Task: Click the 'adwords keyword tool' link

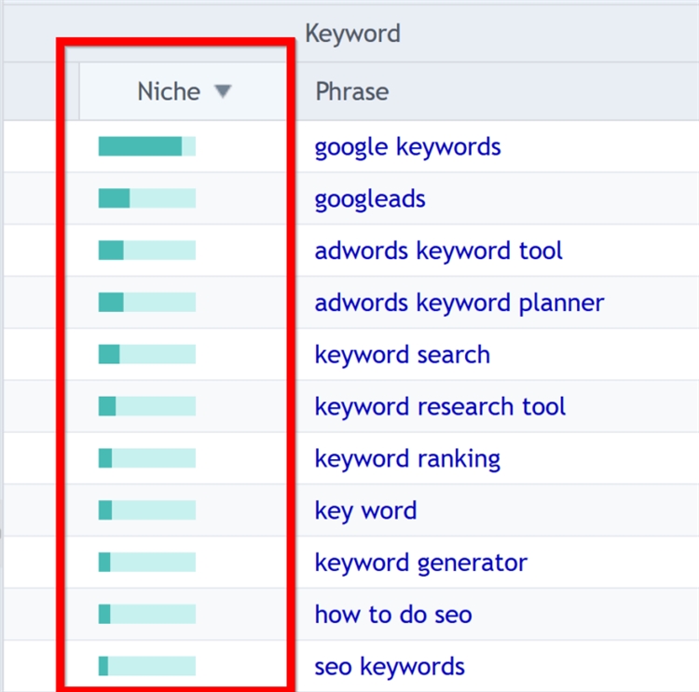Action: [438, 251]
